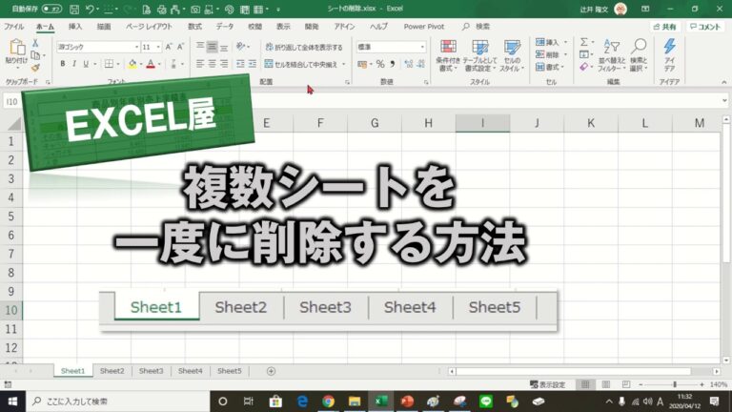The image size is (732, 412).
Task: Click the zoom slider handle
Action: coord(675,384)
